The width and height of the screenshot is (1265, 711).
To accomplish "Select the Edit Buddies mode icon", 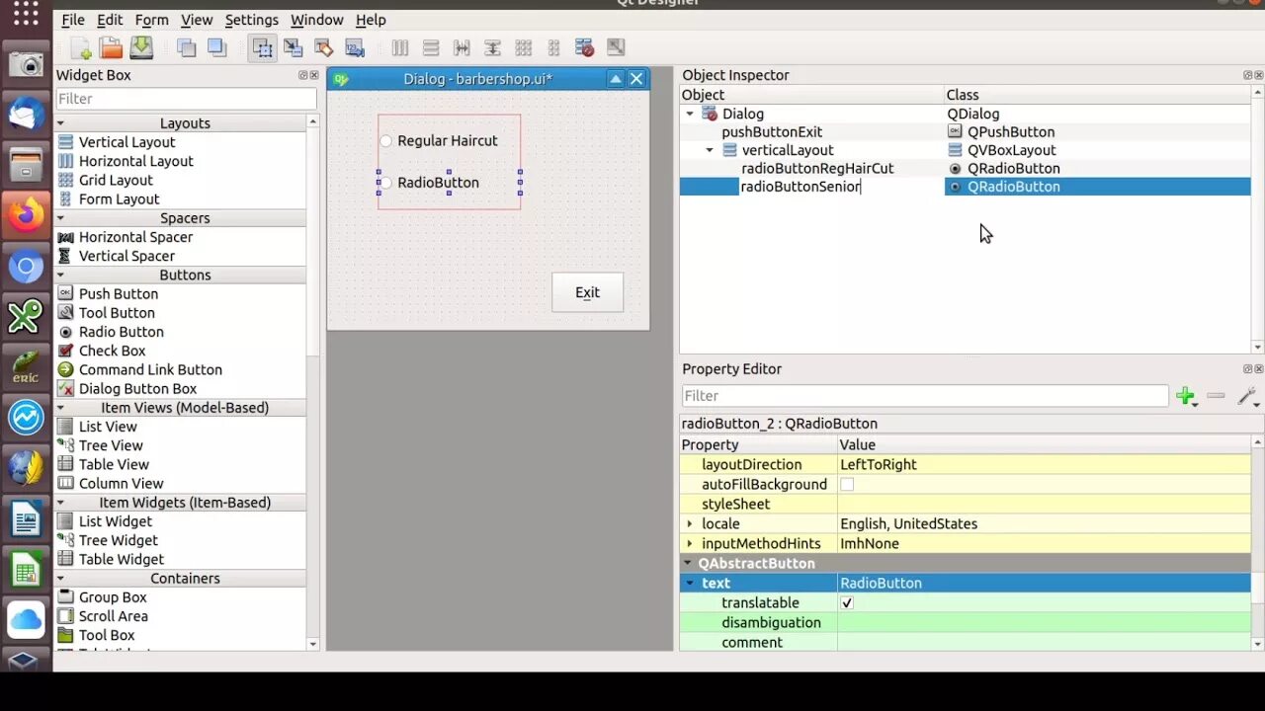I will click(x=324, y=47).
